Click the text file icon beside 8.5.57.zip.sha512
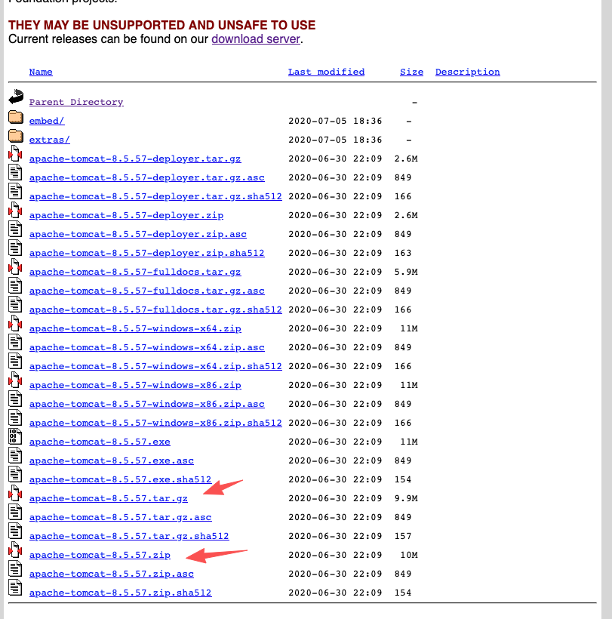This screenshot has width=612, height=619. (x=15, y=588)
